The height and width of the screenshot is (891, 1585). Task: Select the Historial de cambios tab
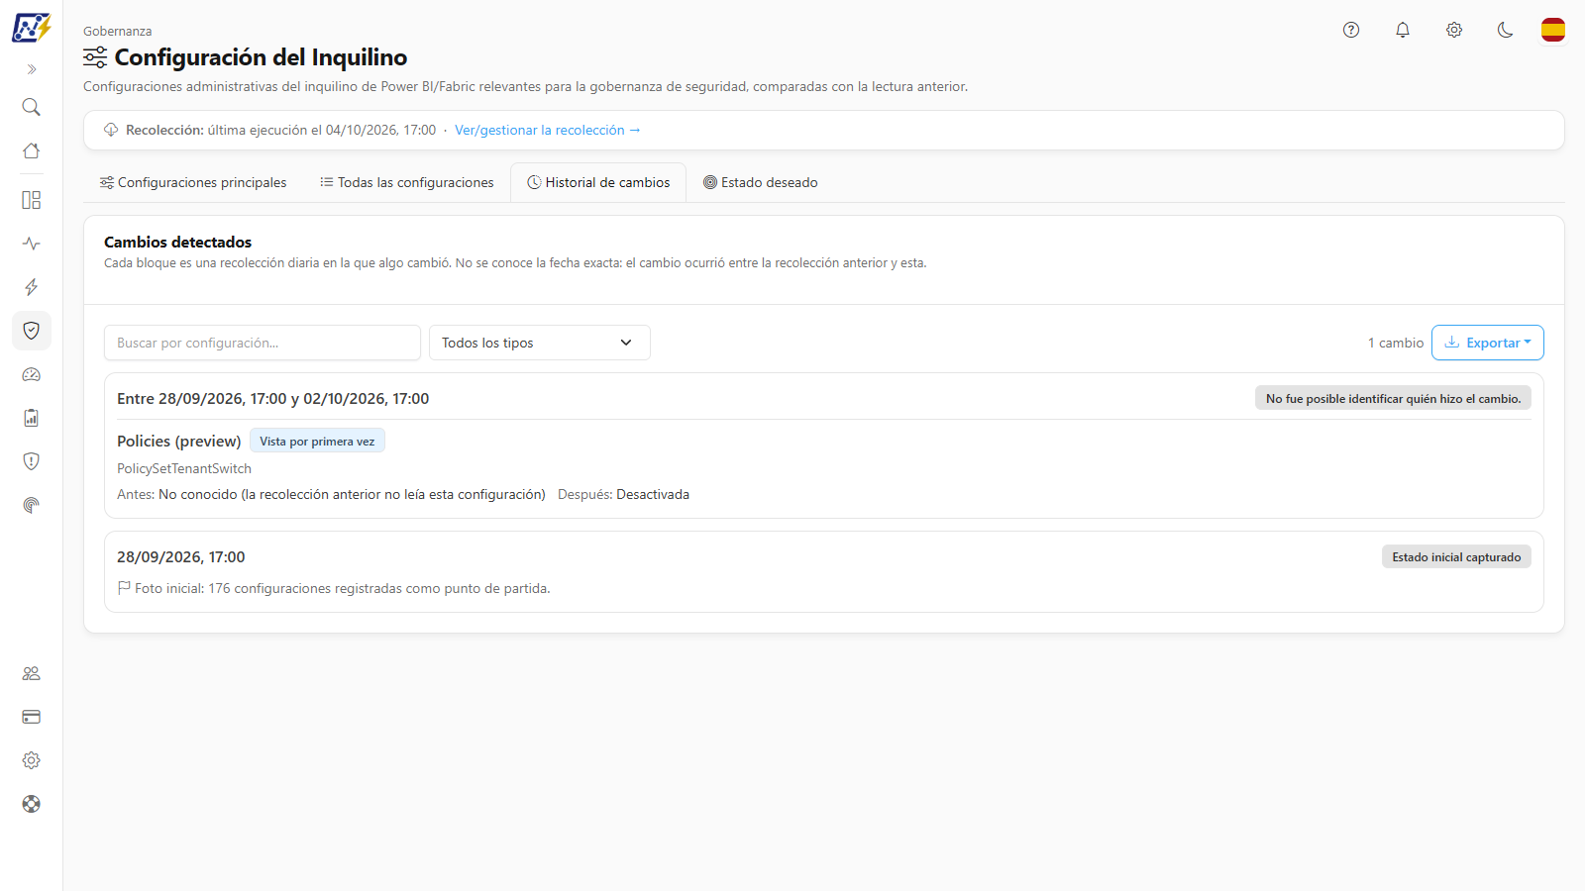[x=598, y=182]
